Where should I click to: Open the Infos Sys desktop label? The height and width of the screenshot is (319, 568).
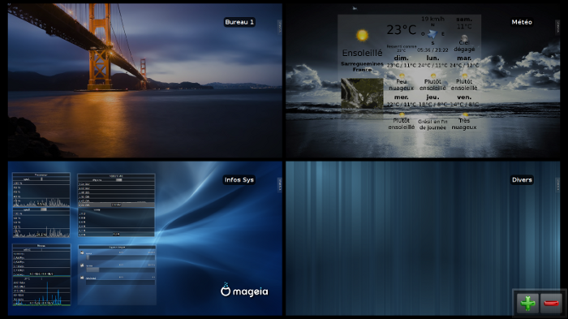(239, 180)
